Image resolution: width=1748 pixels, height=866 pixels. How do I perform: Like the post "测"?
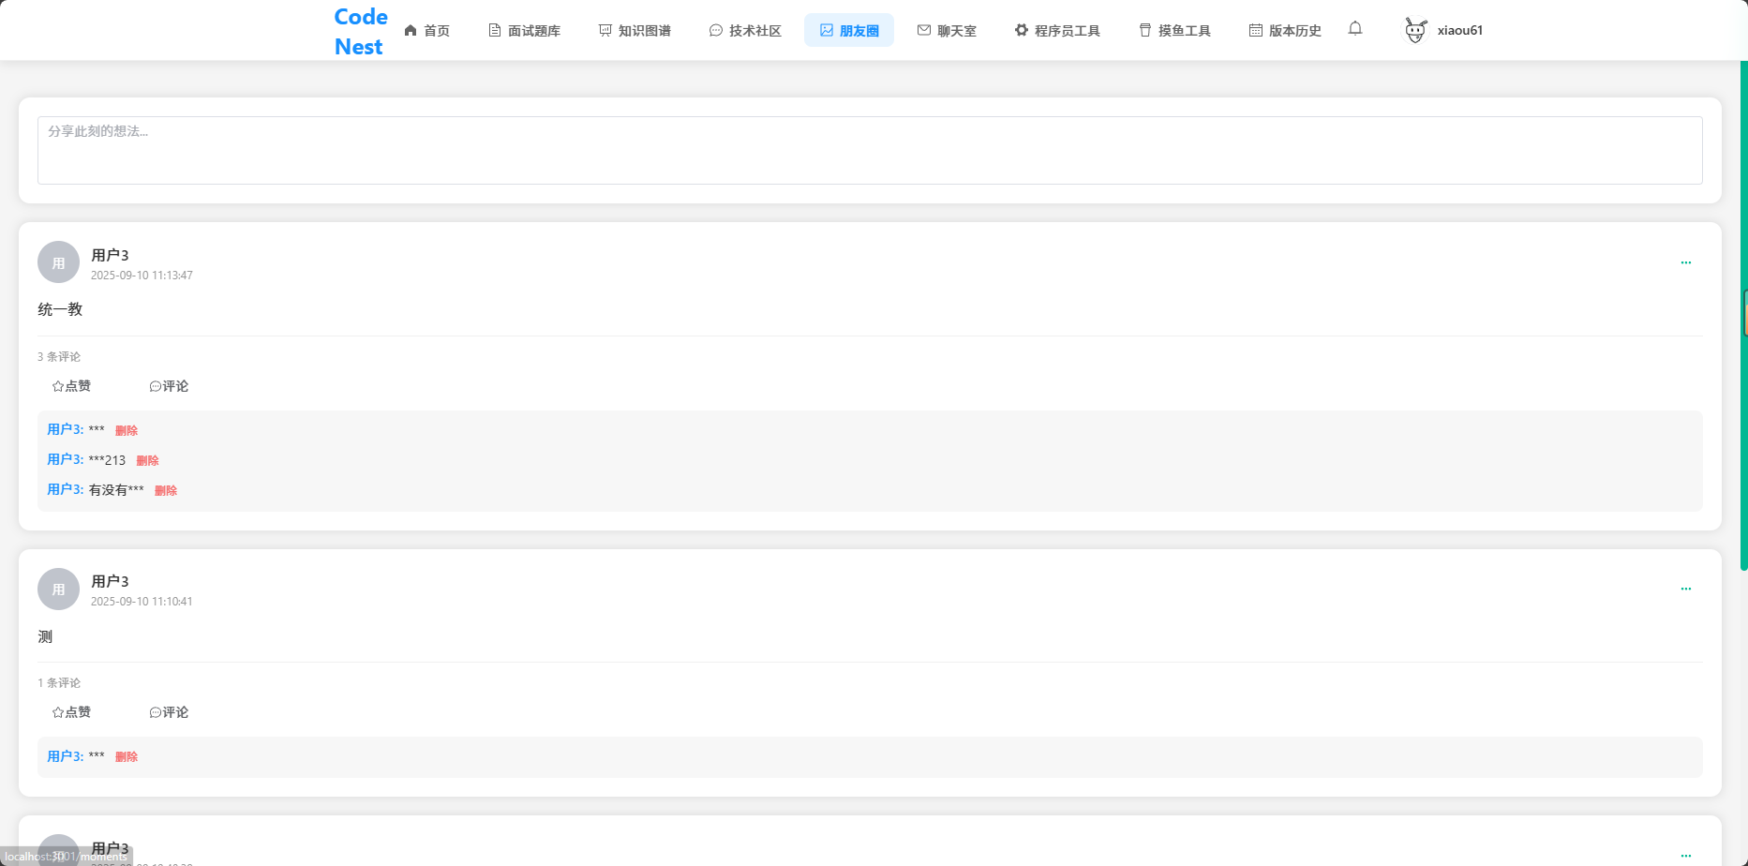(71, 712)
